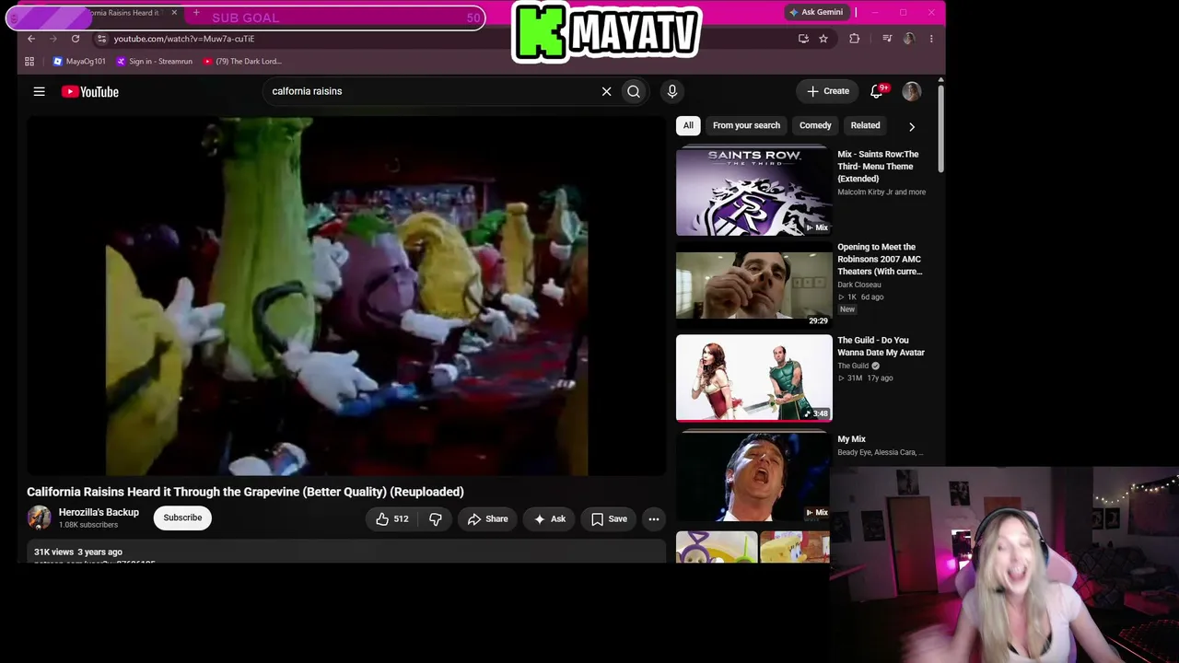Clear the search box with the X icon

[606, 91]
